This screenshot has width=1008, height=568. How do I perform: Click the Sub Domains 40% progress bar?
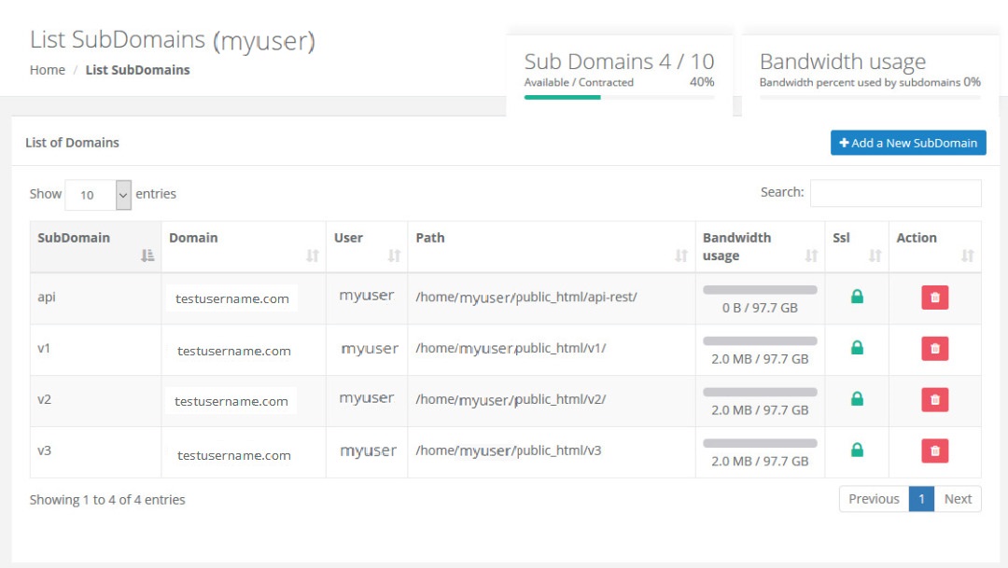(619, 97)
